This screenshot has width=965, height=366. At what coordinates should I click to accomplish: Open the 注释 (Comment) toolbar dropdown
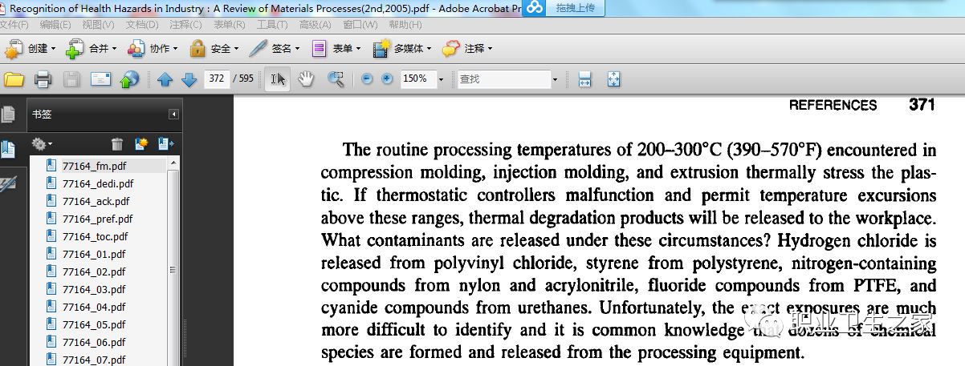pos(467,49)
